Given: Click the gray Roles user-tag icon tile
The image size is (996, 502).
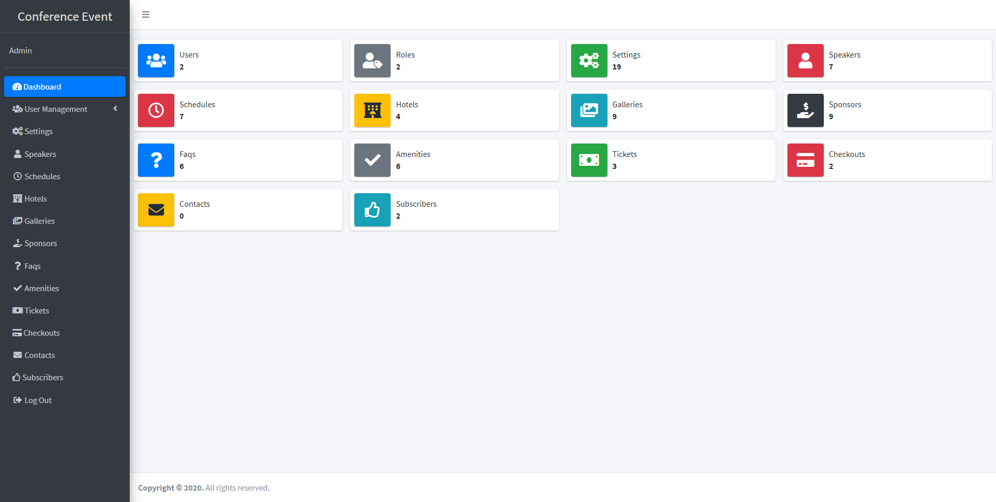Looking at the screenshot, I should coord(372,61).
